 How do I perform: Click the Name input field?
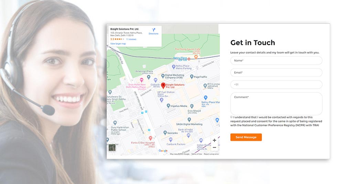pos(276,60)
